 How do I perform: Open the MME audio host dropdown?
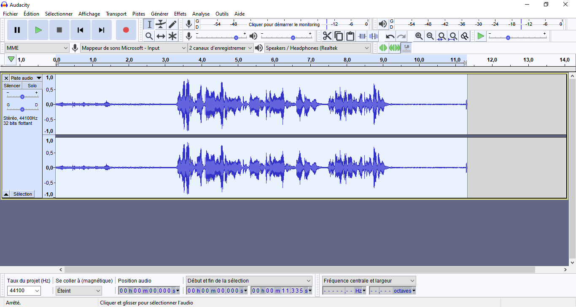click(37, 48)
